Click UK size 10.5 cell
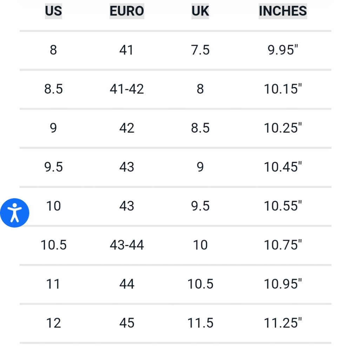 click(x=200, y=284)
